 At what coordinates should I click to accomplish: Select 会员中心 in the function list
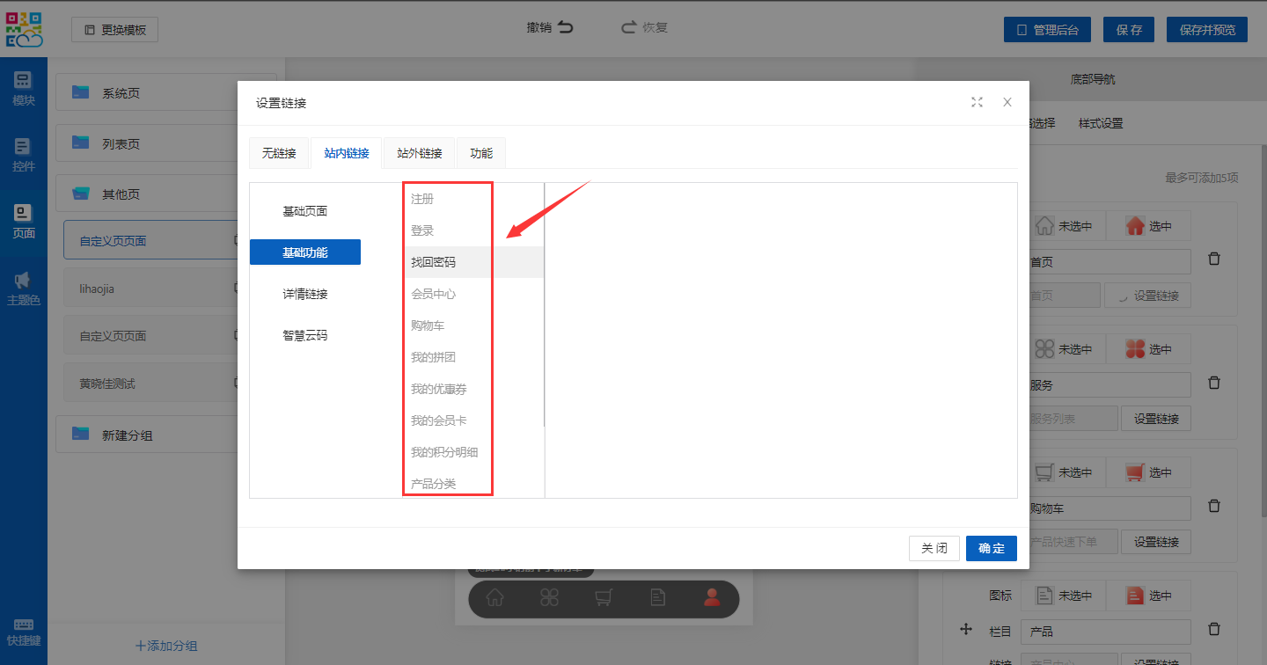click(433, 294)
